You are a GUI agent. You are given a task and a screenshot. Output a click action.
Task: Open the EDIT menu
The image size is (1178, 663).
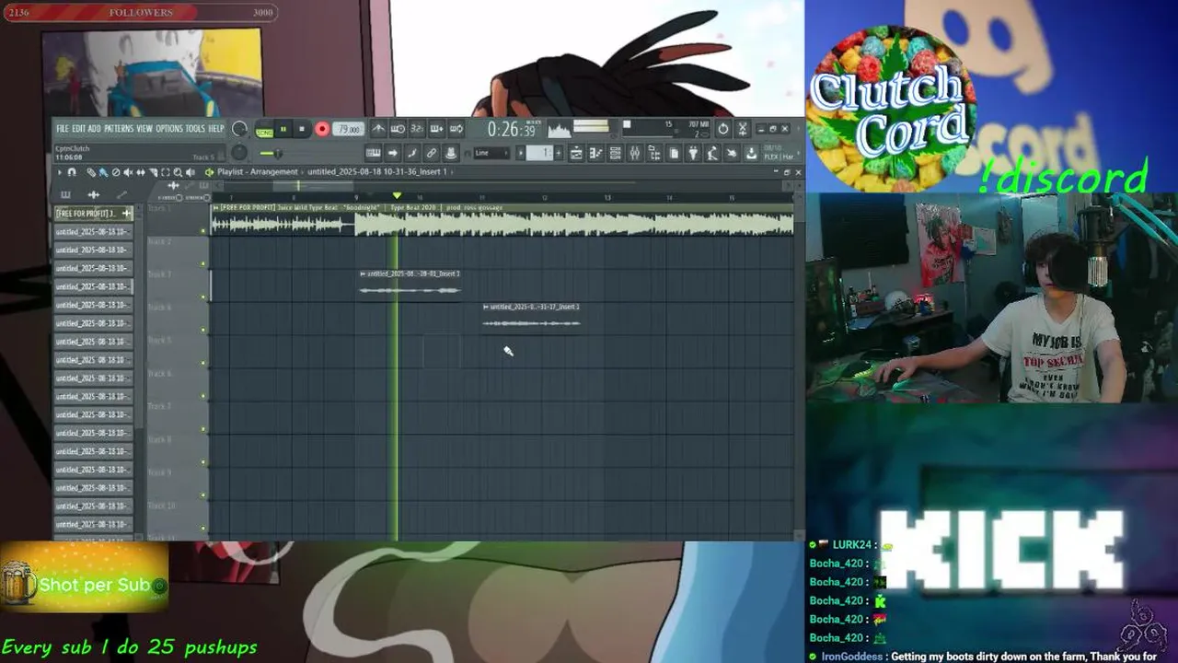(x=79, y=128)
